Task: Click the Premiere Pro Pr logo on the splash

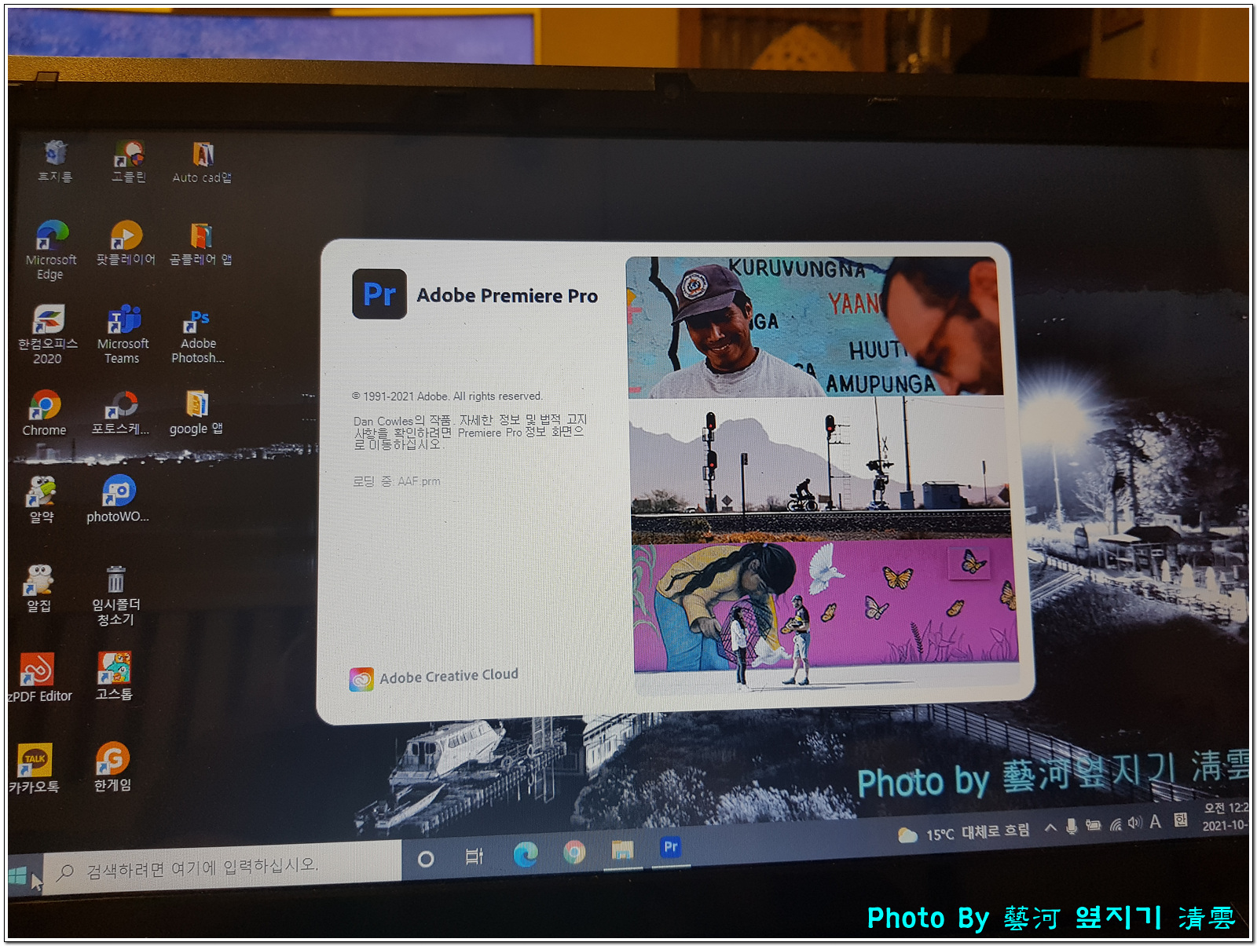Action: pos(379,294)
